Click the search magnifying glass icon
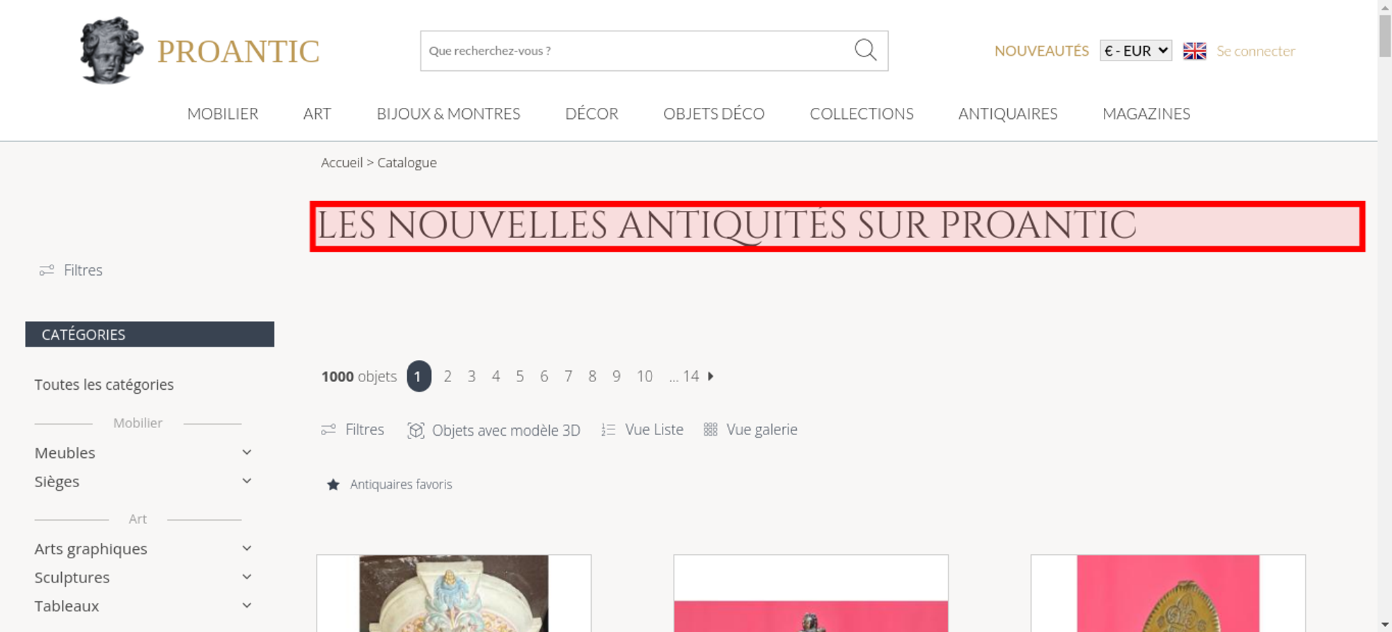1392x632 pixels. click(865, 50)
